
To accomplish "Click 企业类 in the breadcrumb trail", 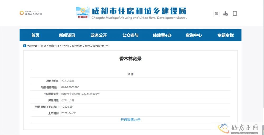I will (x=65, y=46).
